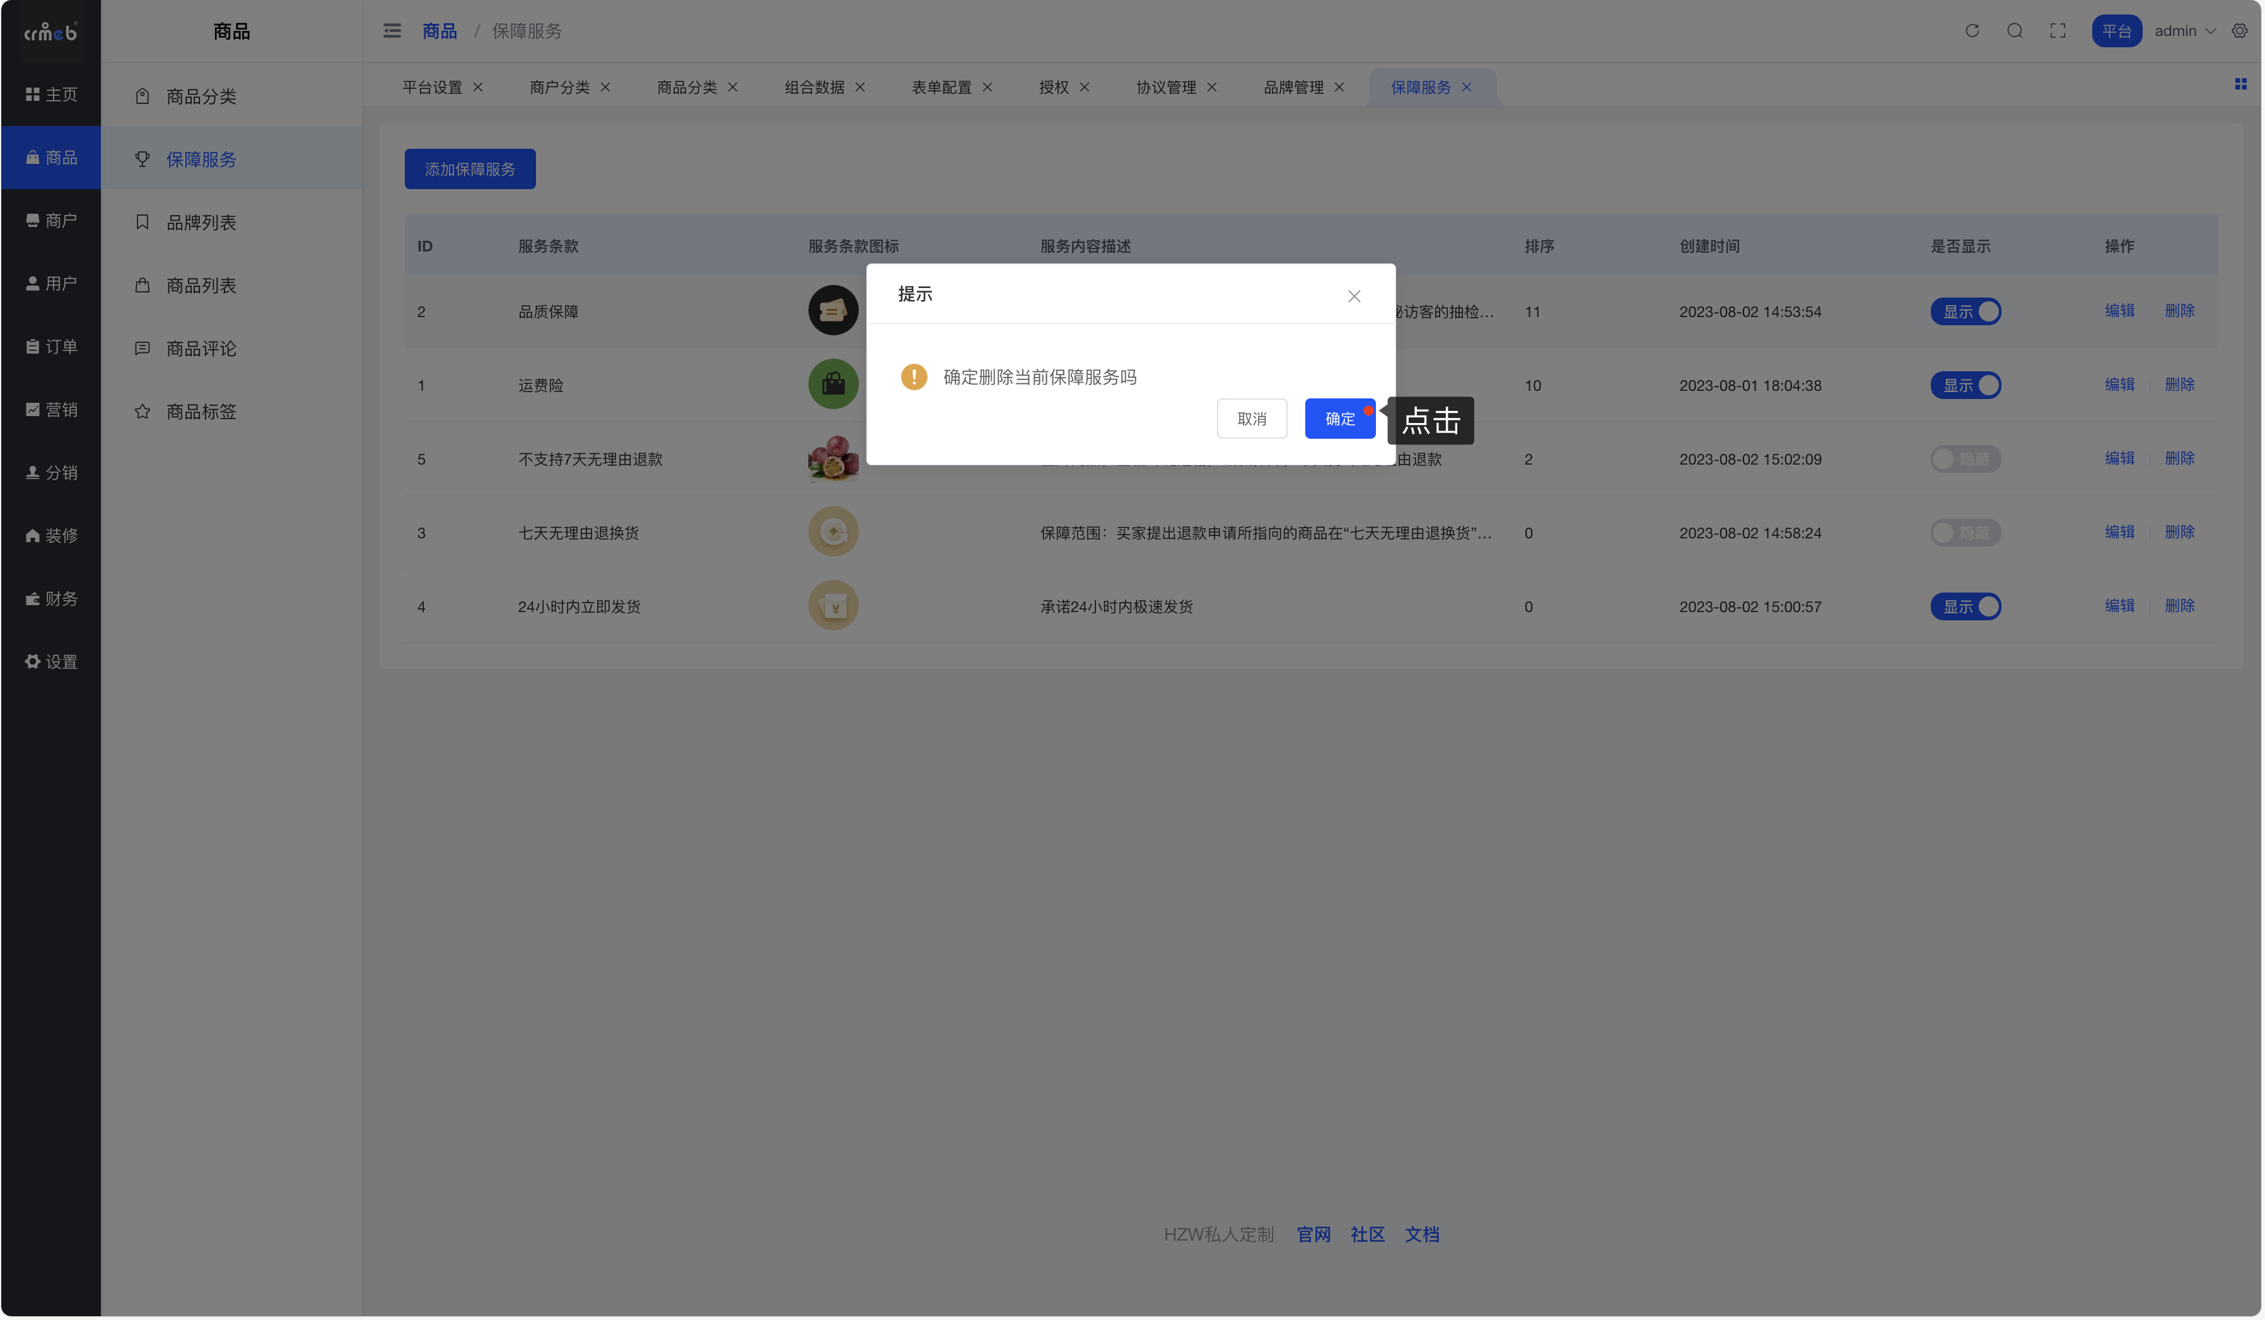
Task: Collapse sidebar with hamburger menu icon
Action: tap(392, 30)
